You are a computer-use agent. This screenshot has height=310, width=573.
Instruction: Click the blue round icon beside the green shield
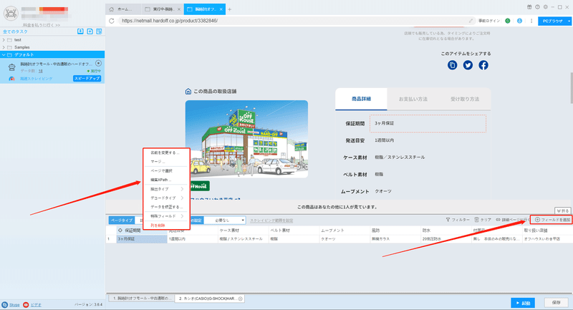519,21
